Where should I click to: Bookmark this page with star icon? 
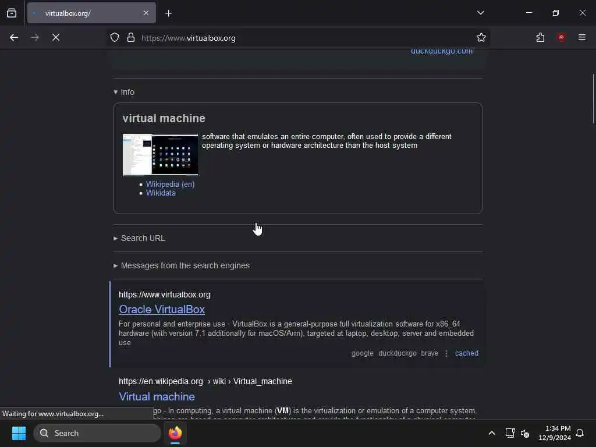tap(481, 37)
